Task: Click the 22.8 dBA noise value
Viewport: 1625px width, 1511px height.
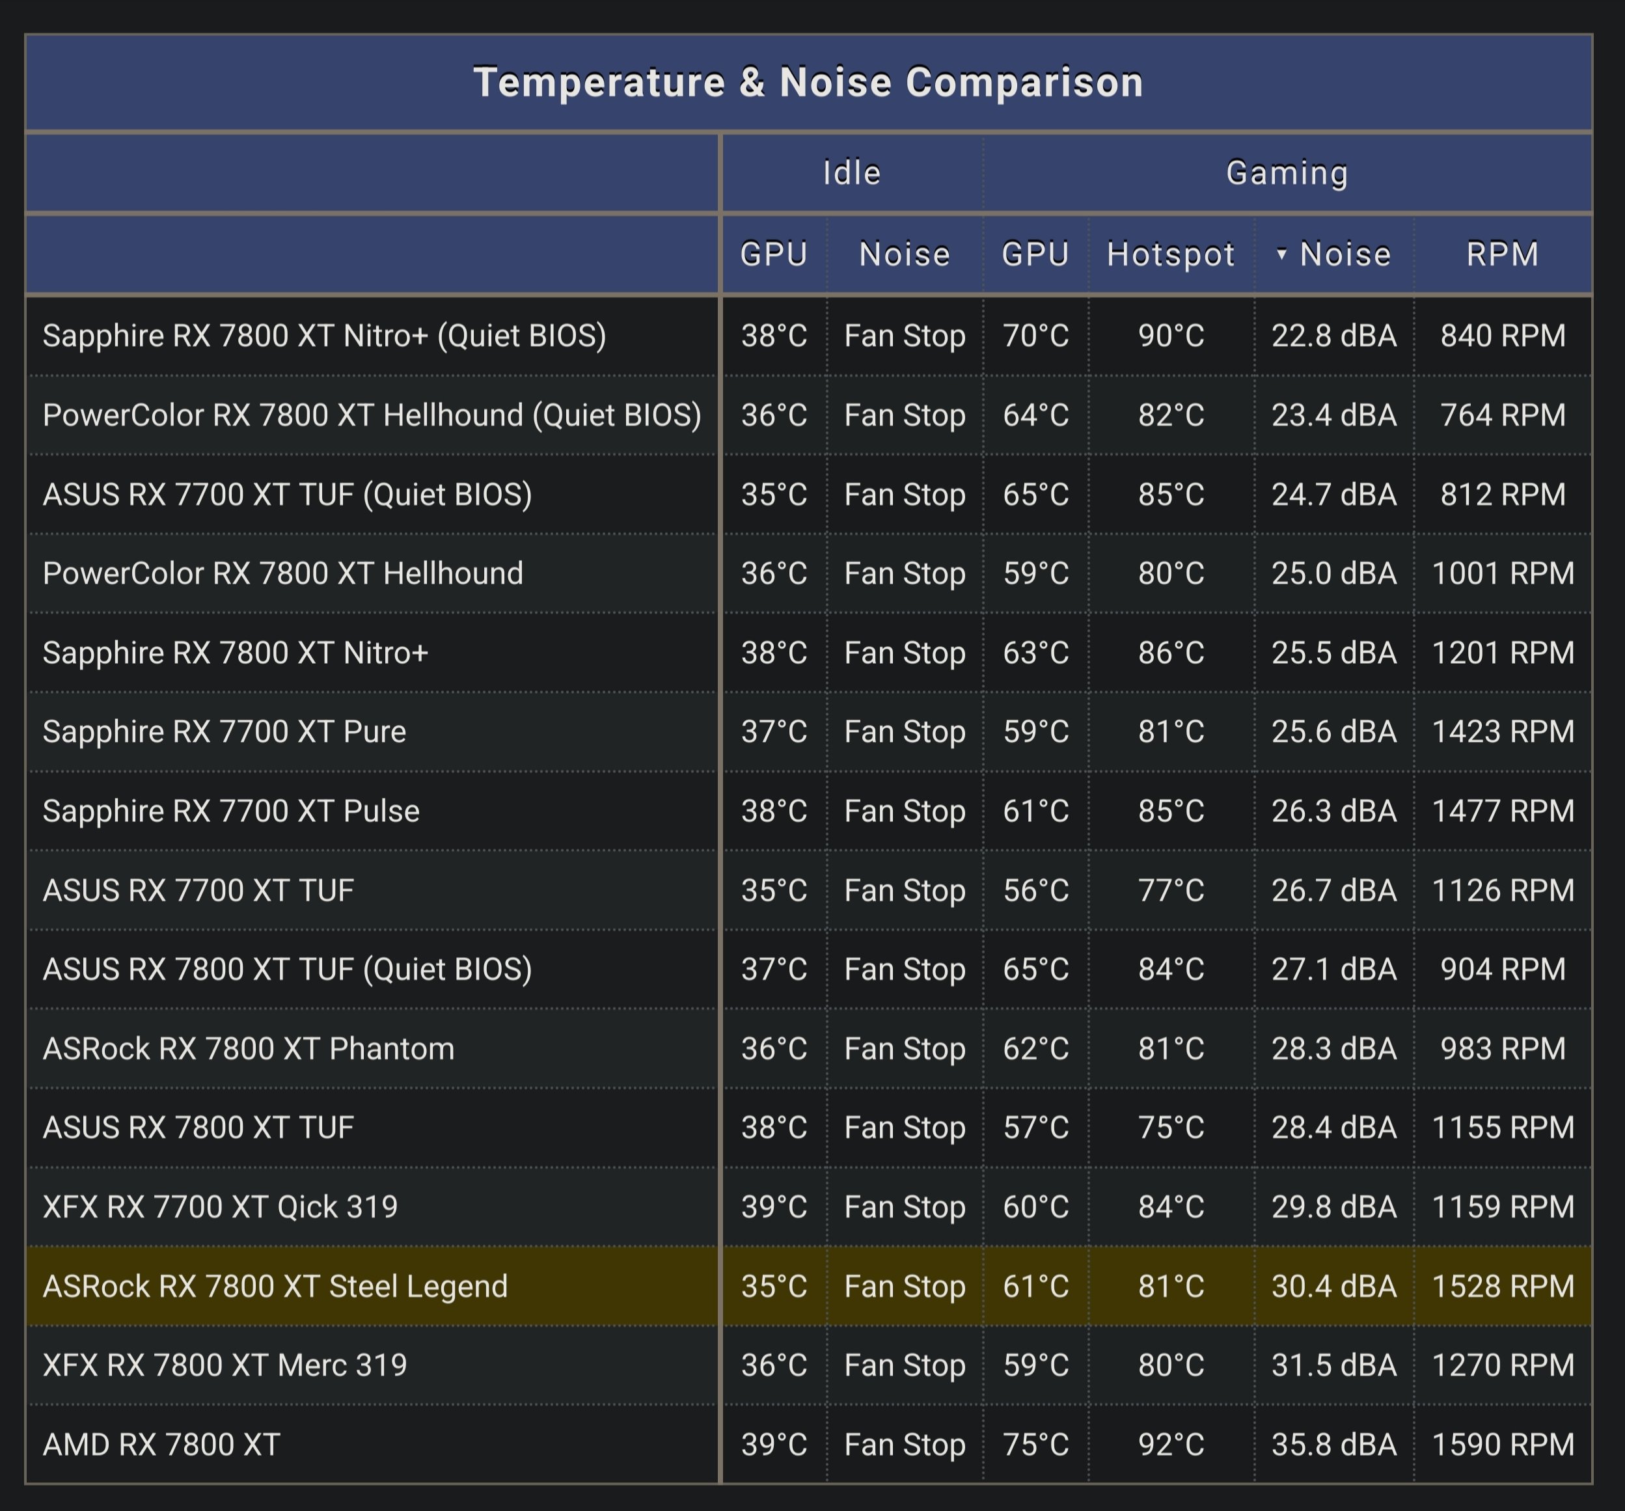Action: tap(1333, 336)
